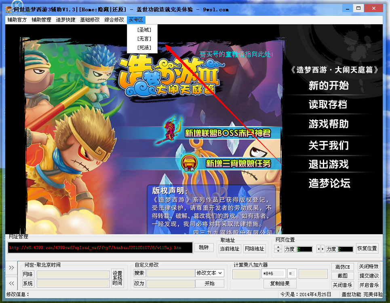
Task: Click the 跳转 button
Action: [204, 248]
